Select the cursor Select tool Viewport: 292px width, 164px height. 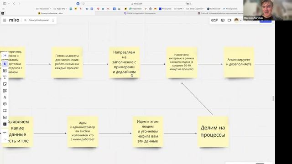pyautogui.click(x=5, y=64)
